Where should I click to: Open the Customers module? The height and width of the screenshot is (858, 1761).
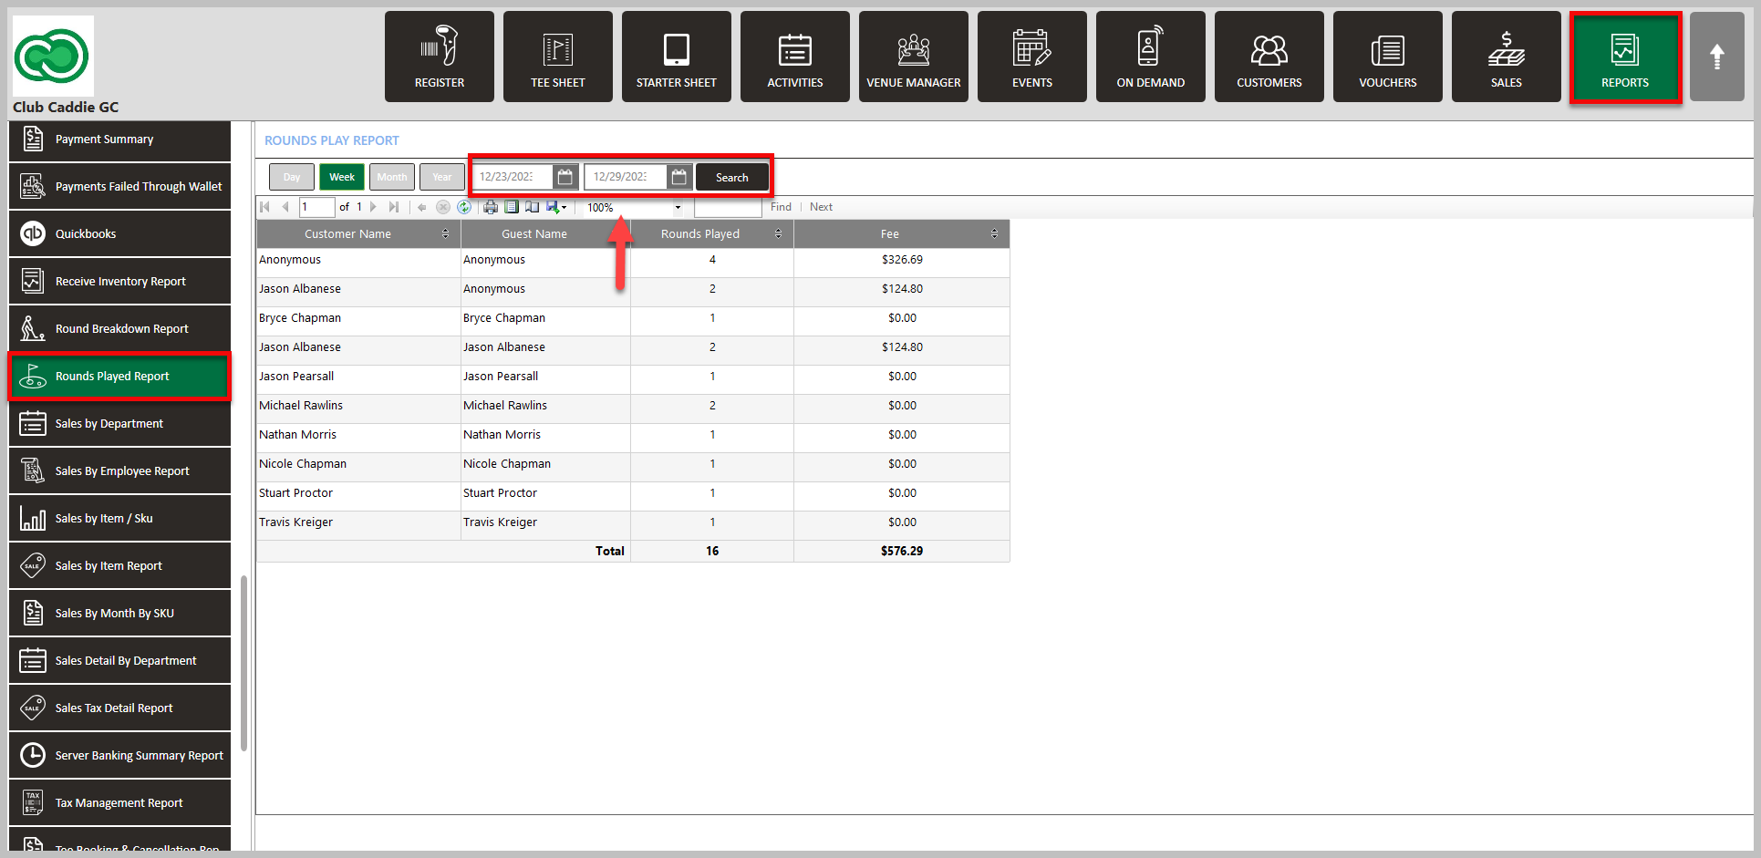tap(1269, 57)
